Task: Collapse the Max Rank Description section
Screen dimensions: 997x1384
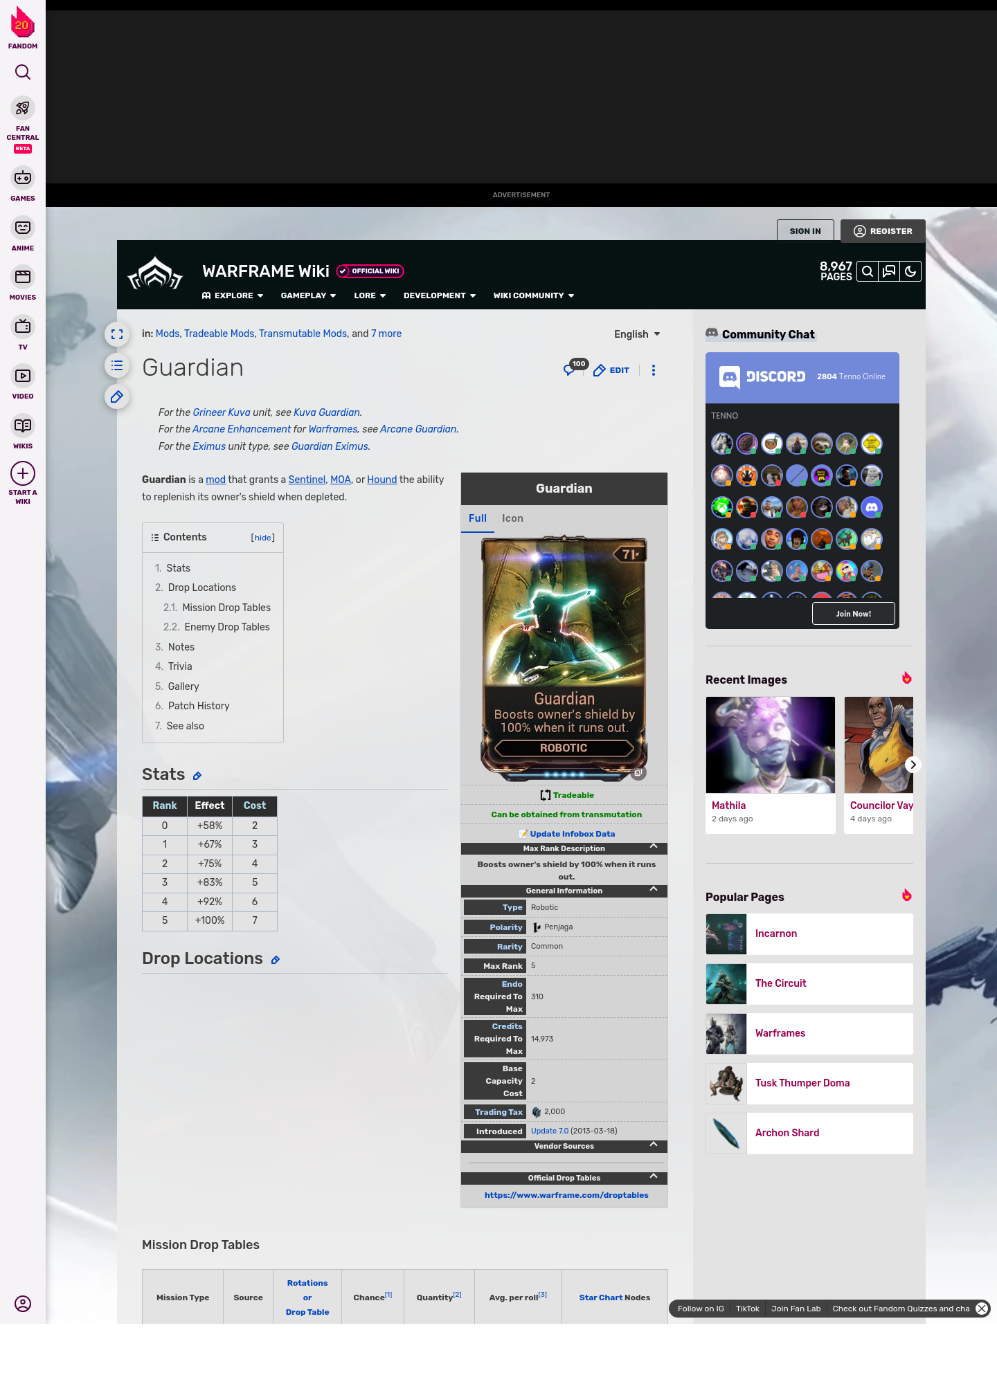Action: (653, 847)
